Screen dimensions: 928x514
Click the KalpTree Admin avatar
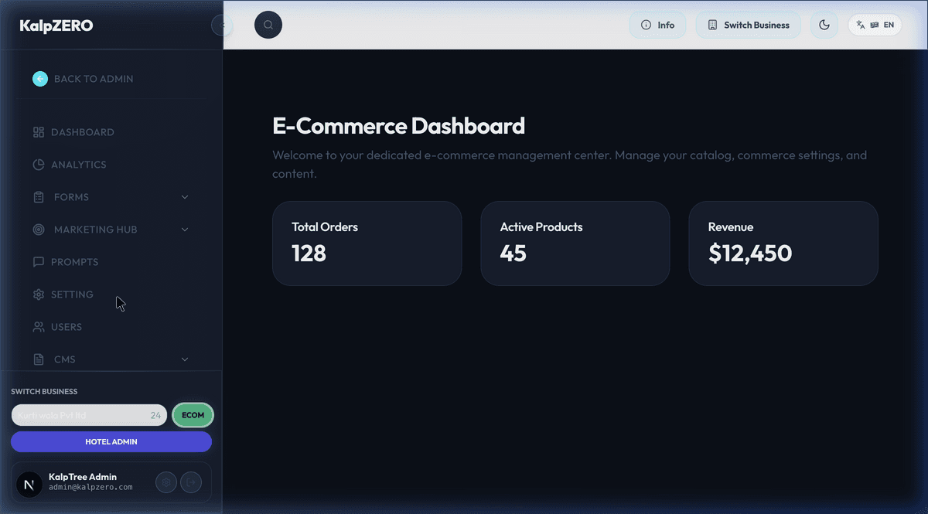pos(29,485)
